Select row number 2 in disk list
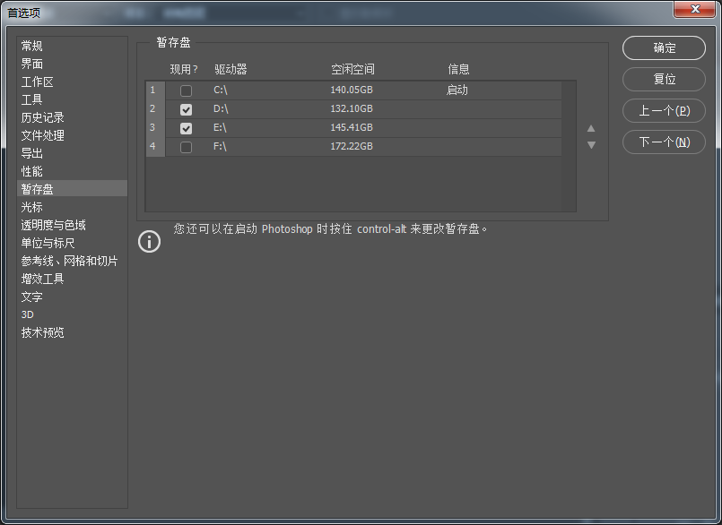The image size is (722, 525). [155, 109]
